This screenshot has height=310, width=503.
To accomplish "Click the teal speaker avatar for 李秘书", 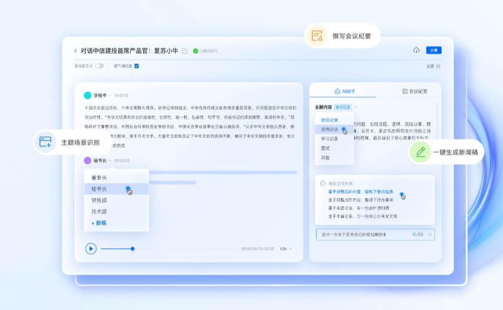I will pyautogui.click(x=87, y=95).
